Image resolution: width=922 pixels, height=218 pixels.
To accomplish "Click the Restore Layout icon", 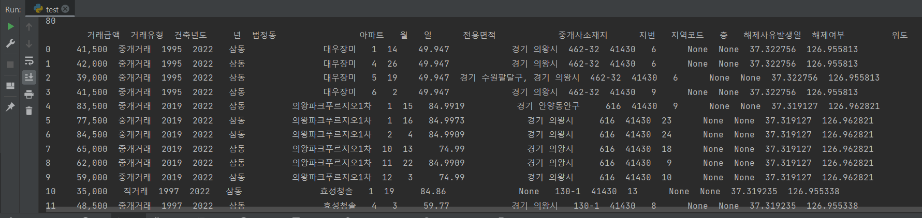I will pyautogui.click(x=10, y=86).
